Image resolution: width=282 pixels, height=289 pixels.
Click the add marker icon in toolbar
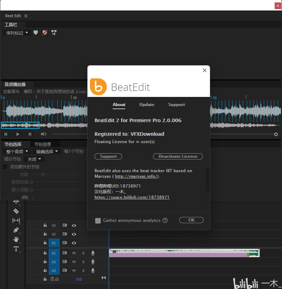pos(36,33)
